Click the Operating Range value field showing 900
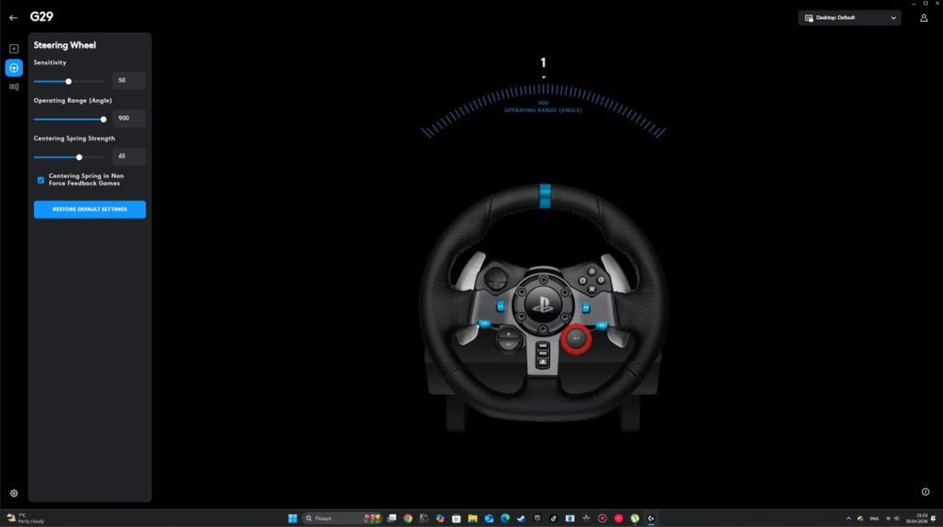 [128, 119]
